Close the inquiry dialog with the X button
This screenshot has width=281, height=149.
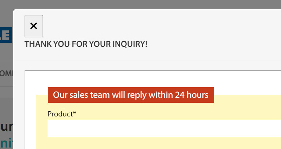point(34,26)
